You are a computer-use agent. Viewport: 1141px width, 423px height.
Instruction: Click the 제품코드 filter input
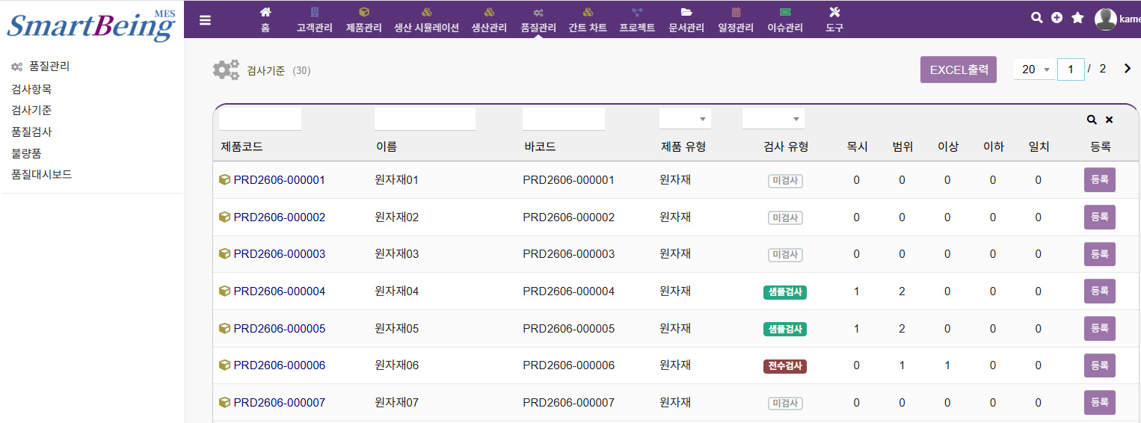[260, 120]
